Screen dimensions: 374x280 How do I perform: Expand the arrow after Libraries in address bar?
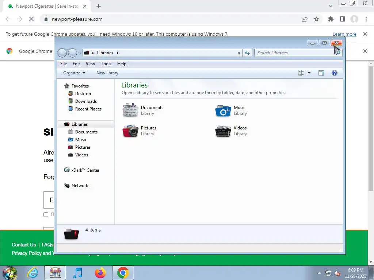coord(118,53)
